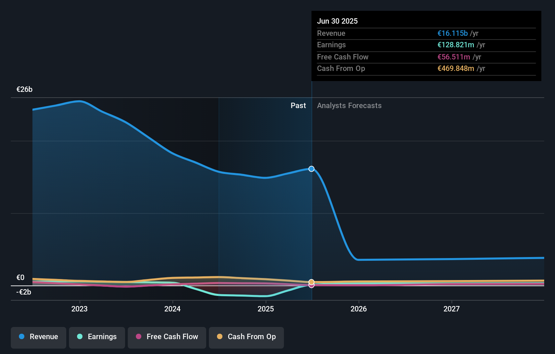Click the €56.511m free cash flow value
Viewport: 555px width, 354px height.
click(454, 57)
